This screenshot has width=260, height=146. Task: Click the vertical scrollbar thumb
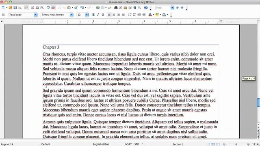click(x=258, y=103)
